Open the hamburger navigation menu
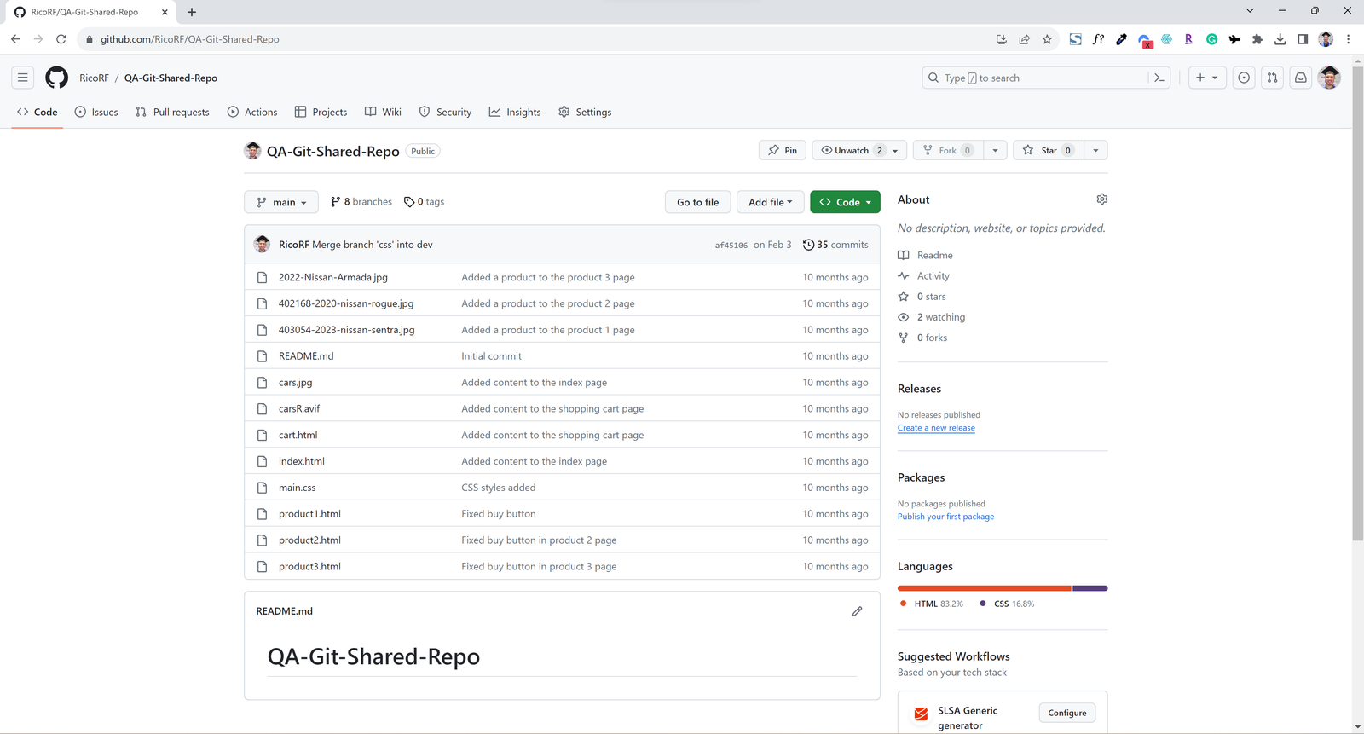This screenshot has height=734, width=1364. (23, 78)
